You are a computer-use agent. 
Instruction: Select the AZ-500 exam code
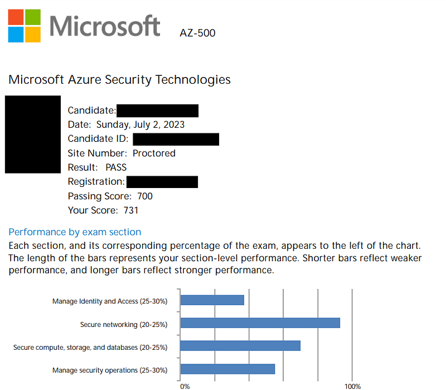197,33
